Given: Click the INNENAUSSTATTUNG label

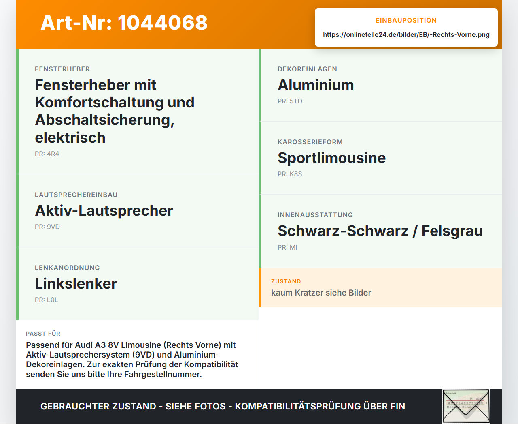Looking at the screenshot, I should [315, 215].
